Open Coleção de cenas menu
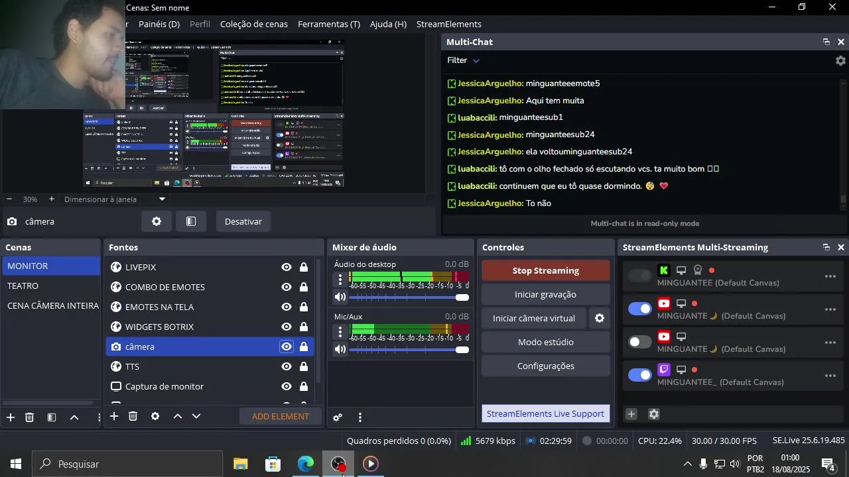Viewport: 849px width, 477px height. click(x=254, y=24)
